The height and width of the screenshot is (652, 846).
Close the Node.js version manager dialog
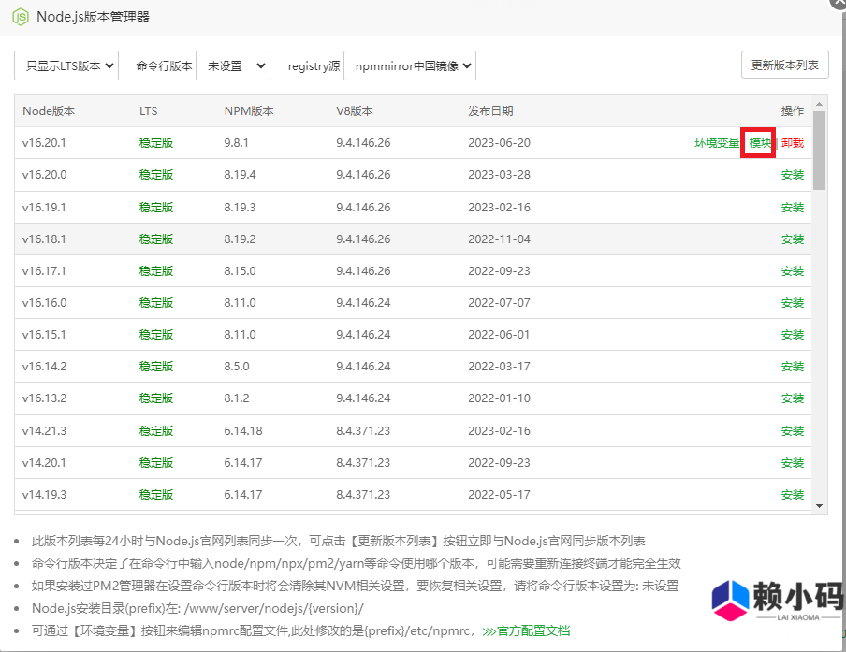tap(838, 6)
